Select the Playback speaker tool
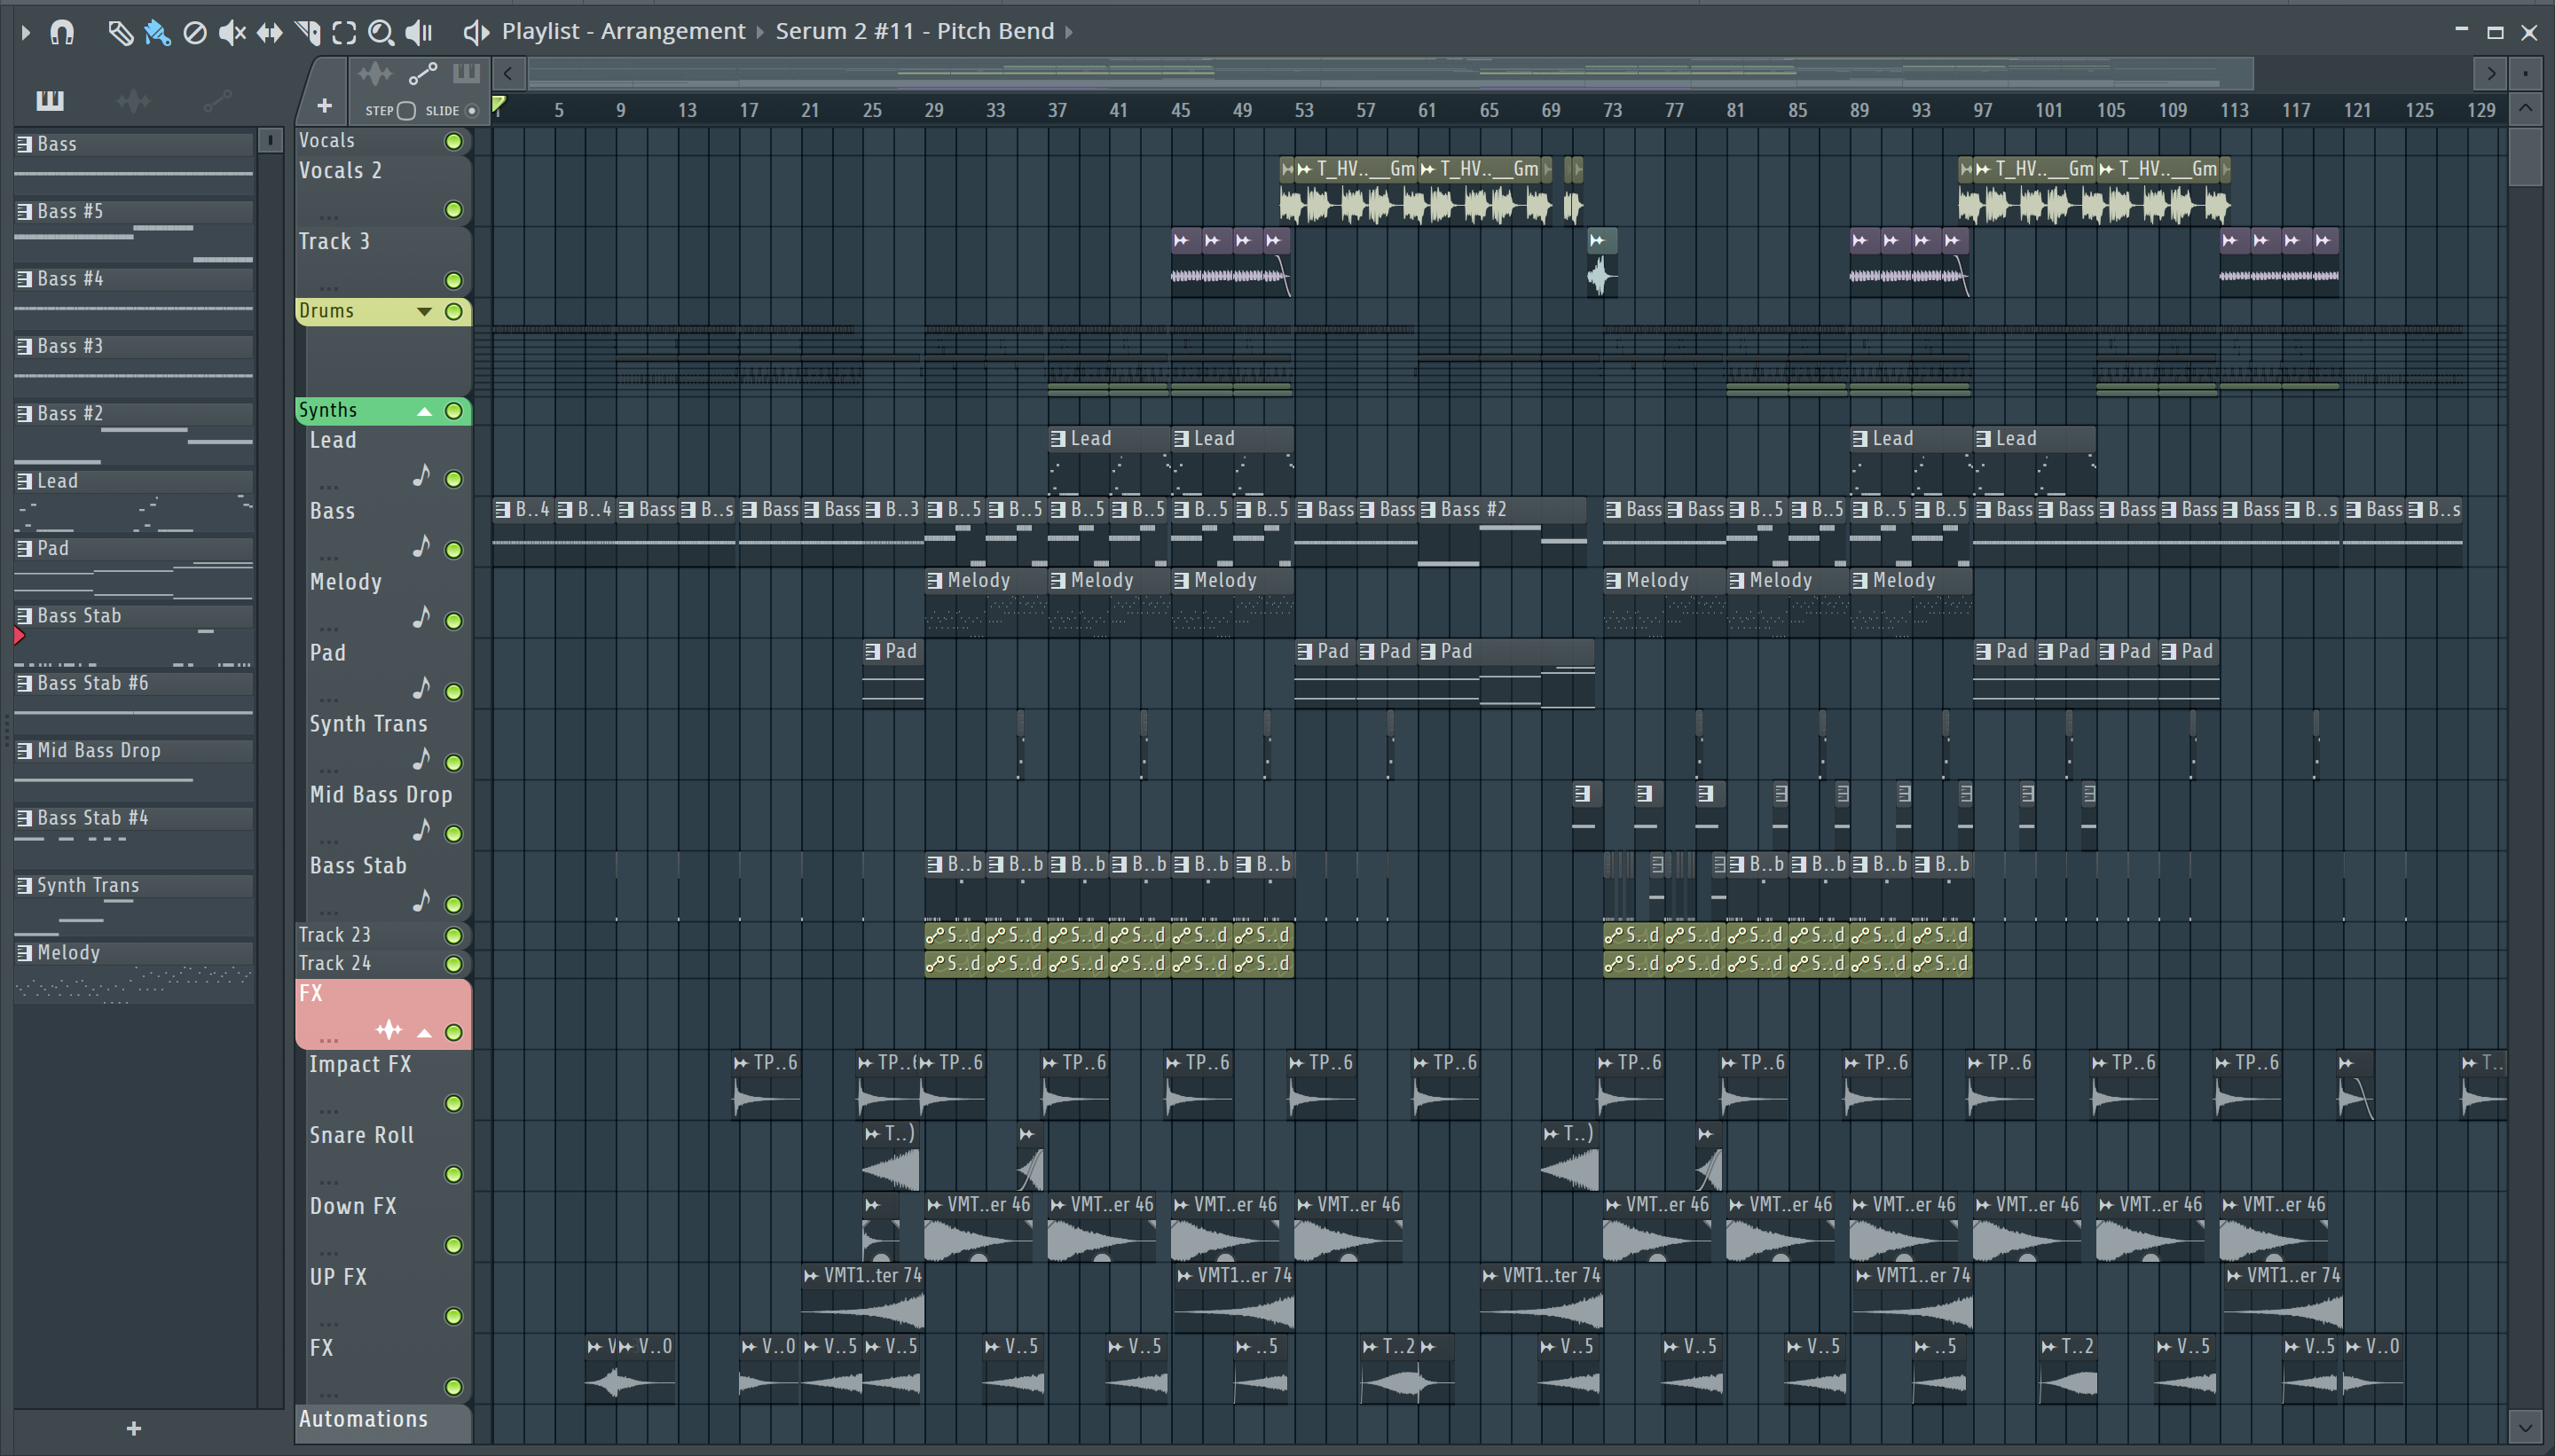The image size is (2555, 1456). (x=419, y=33)
